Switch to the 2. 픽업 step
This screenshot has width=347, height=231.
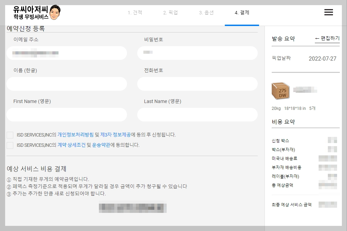(x=170, y=12)
